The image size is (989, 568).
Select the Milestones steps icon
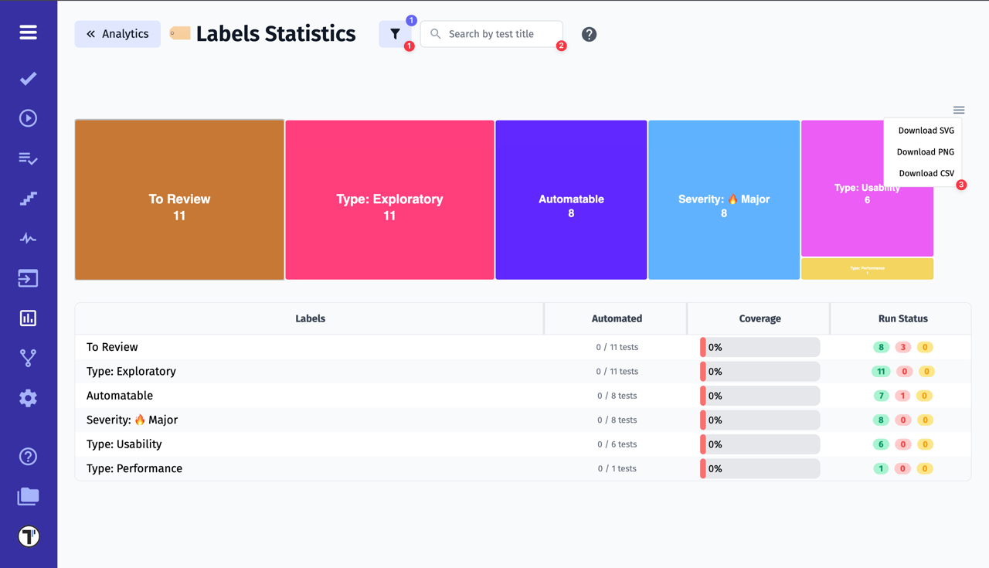pos(28,199)
